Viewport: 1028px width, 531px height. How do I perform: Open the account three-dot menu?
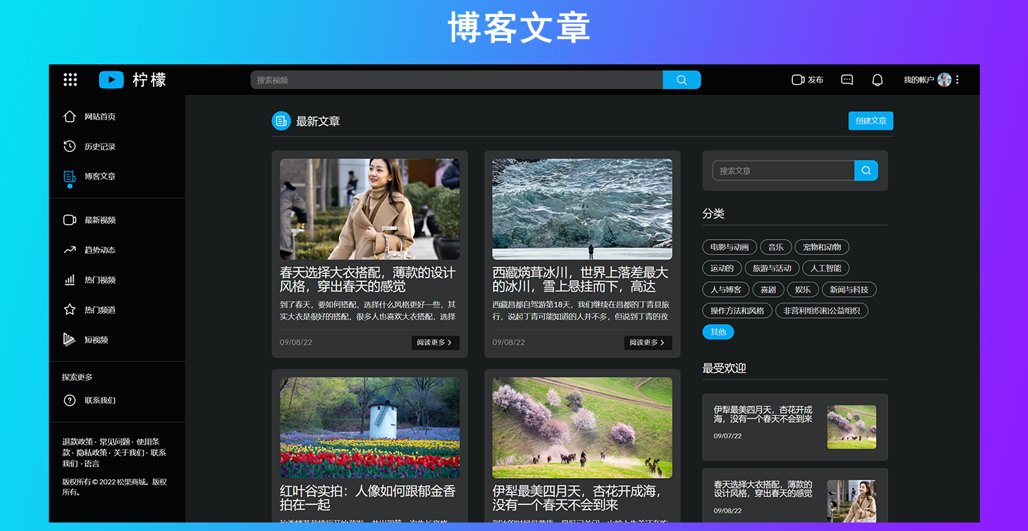pyautogui.click(x=957, y=80)
